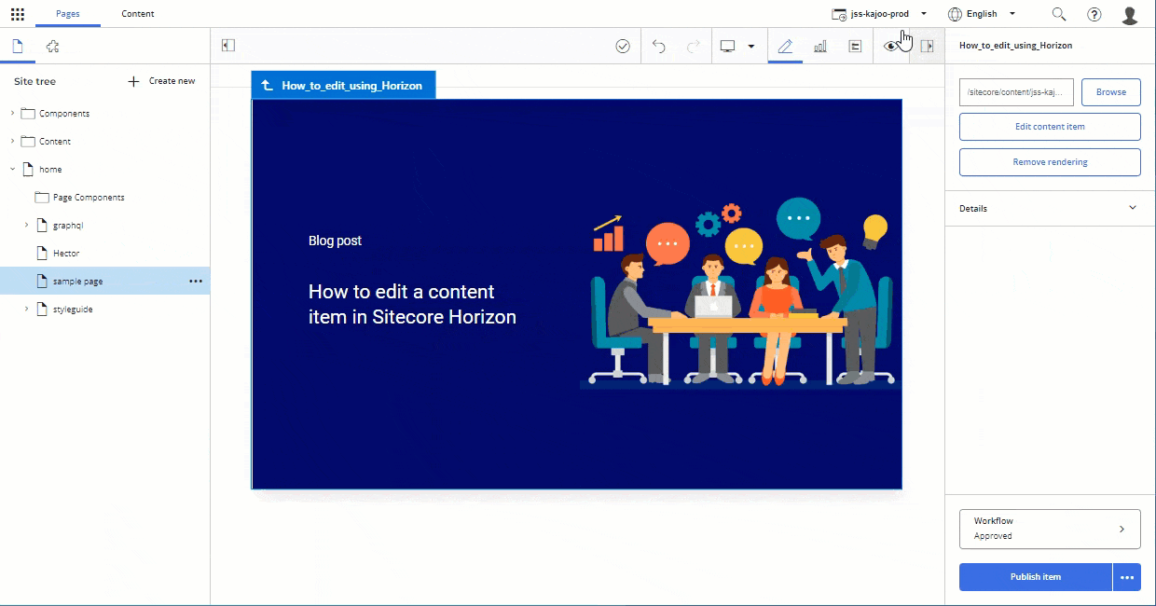The height and width of the screenshot is (606, 1156).
Task: Select the Hector page
Action: tap(66, 253)
